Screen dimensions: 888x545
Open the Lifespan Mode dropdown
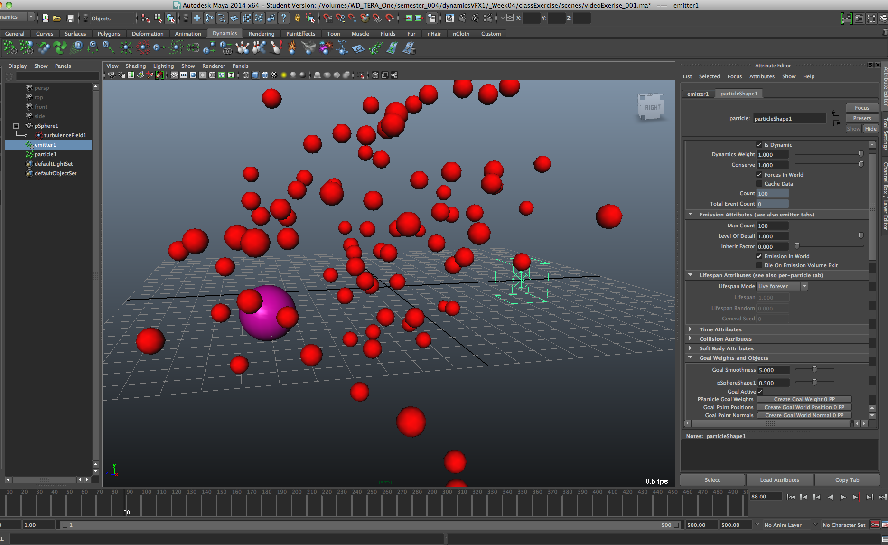pyautogui.click(x=782, y=286)
